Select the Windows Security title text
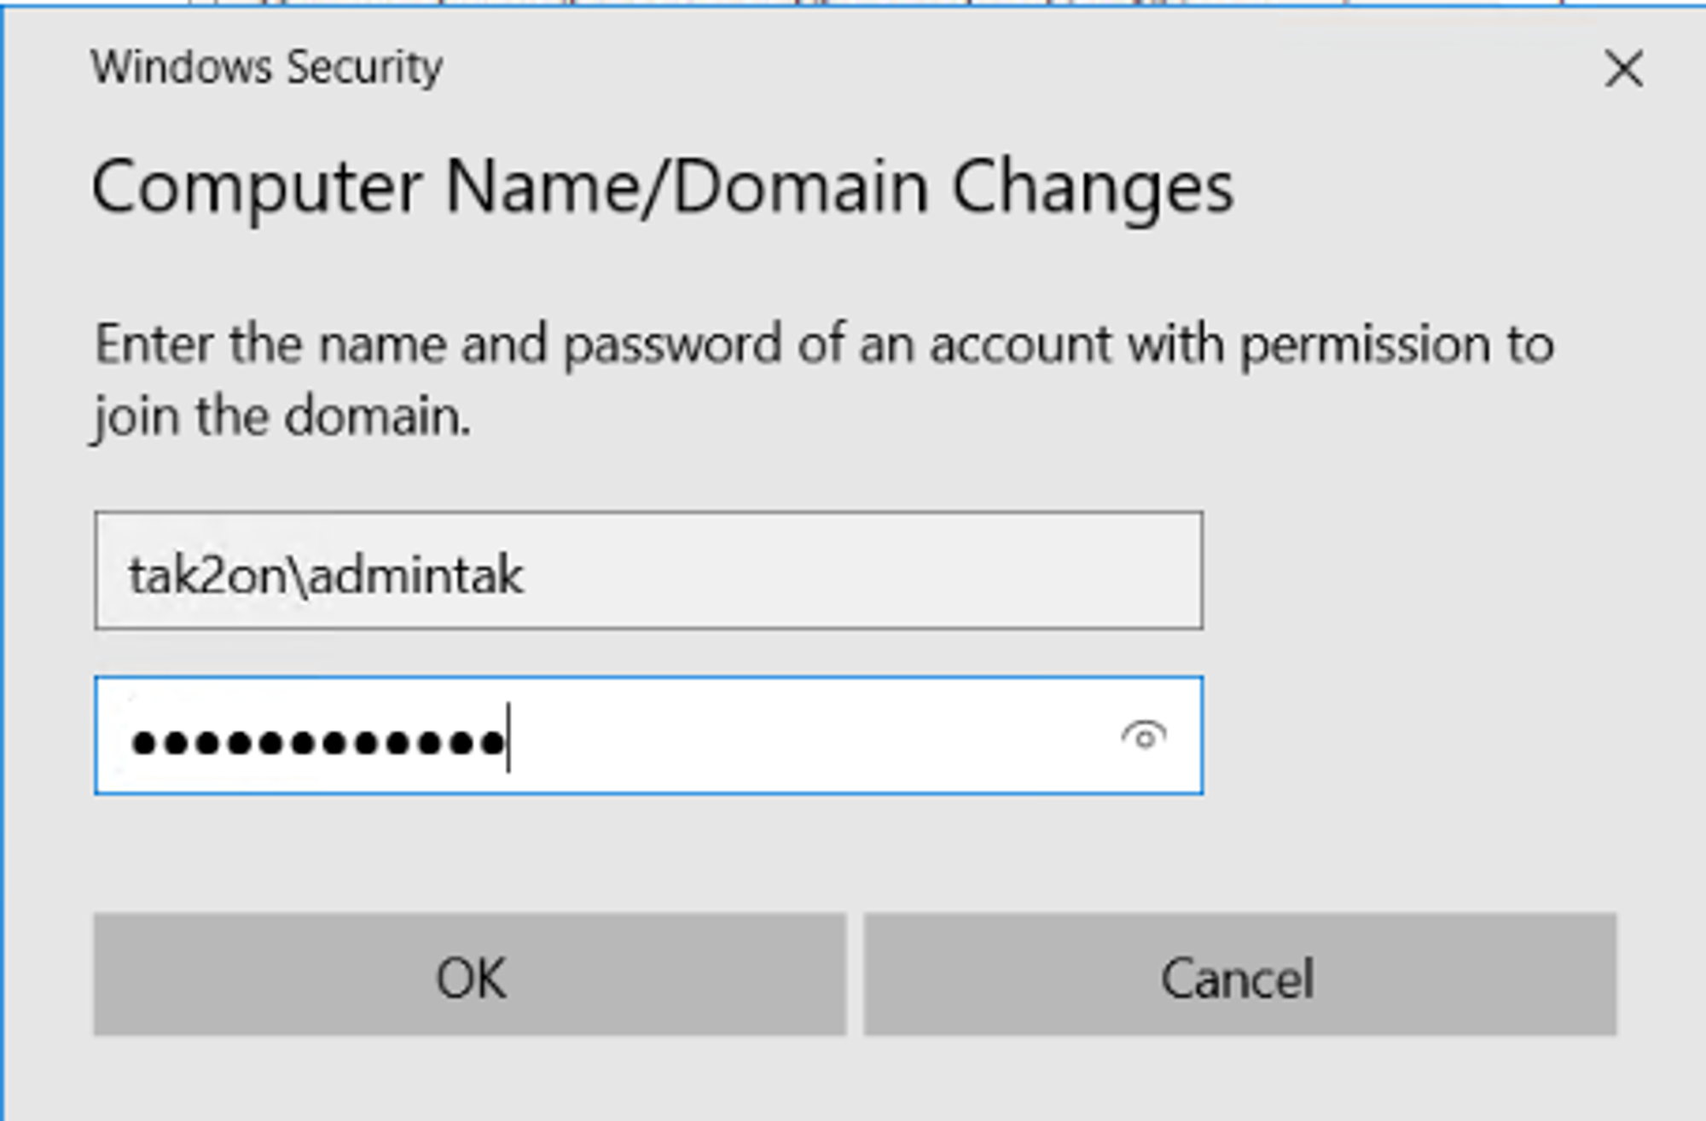The image size is (1706, 1121). point(267,67)
